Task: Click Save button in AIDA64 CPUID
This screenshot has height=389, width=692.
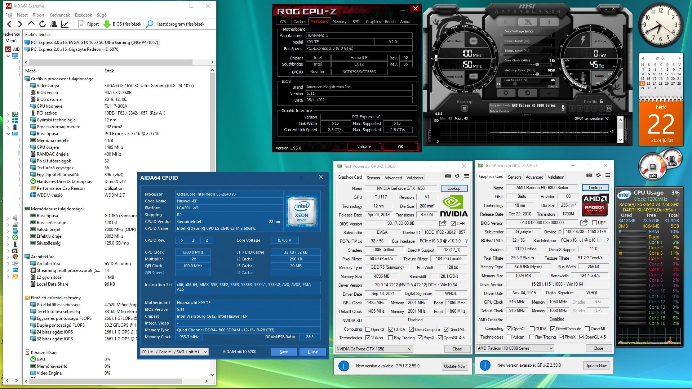Action: coord(284,352)
